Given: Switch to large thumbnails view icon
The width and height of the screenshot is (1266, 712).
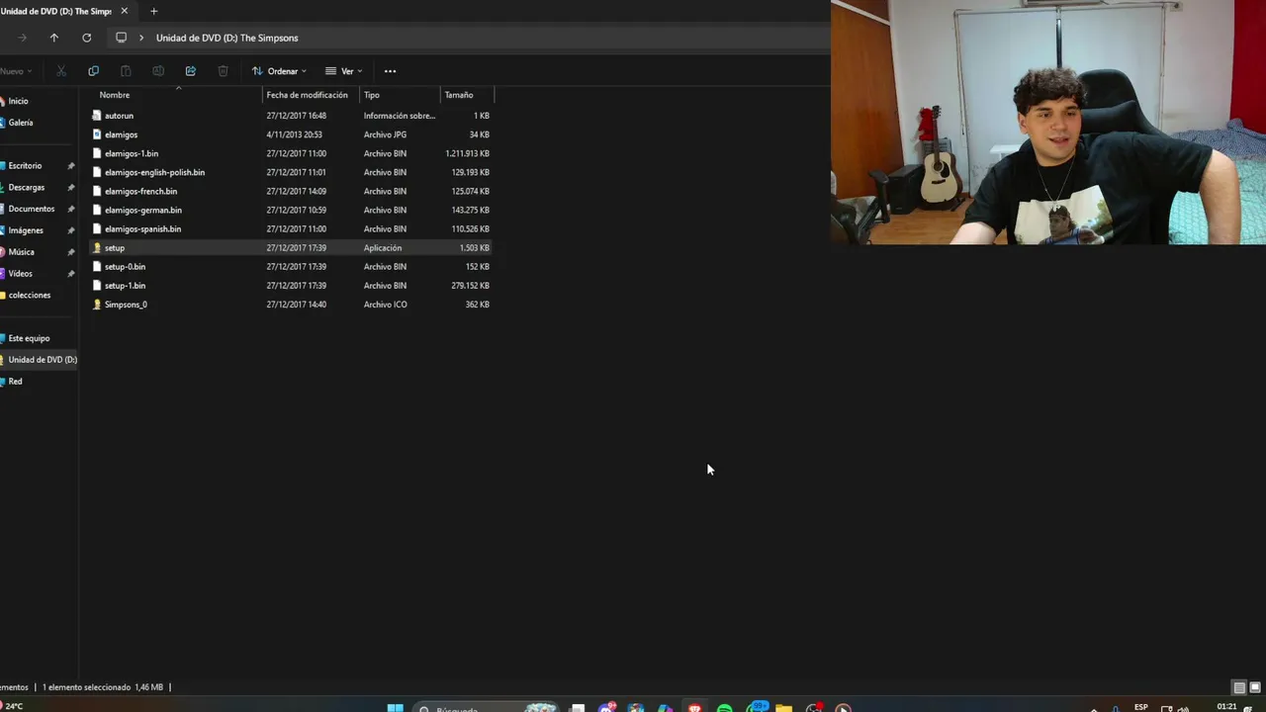Looking at the screenshot, I should click(1256, 687).
